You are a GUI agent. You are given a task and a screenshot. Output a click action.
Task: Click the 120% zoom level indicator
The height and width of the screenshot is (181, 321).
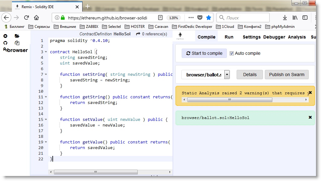click(174, 18)
